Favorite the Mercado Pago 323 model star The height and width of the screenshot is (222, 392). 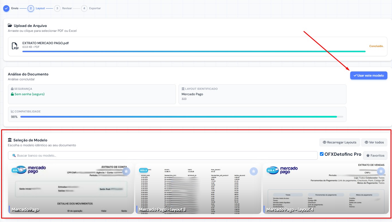coord(126,171)
